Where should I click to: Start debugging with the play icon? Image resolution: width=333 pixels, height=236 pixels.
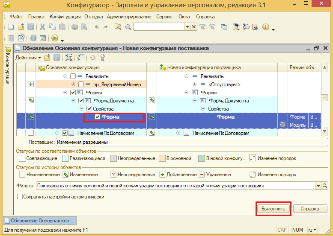click(x=55, y=38)
